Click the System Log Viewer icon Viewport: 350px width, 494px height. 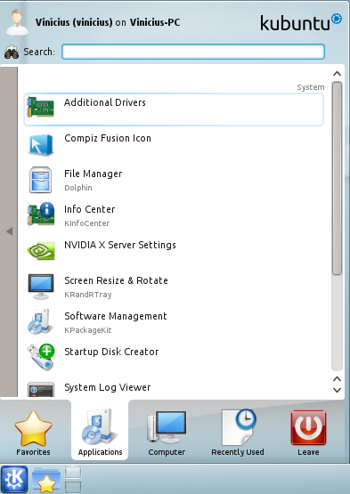[41, 389]
